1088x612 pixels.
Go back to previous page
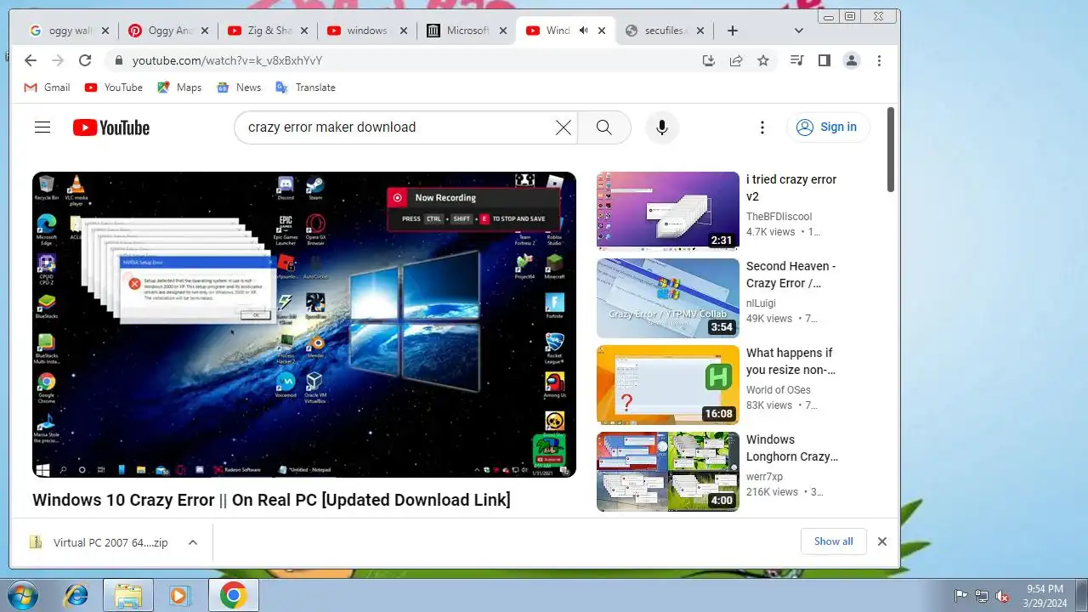(31, 60)
